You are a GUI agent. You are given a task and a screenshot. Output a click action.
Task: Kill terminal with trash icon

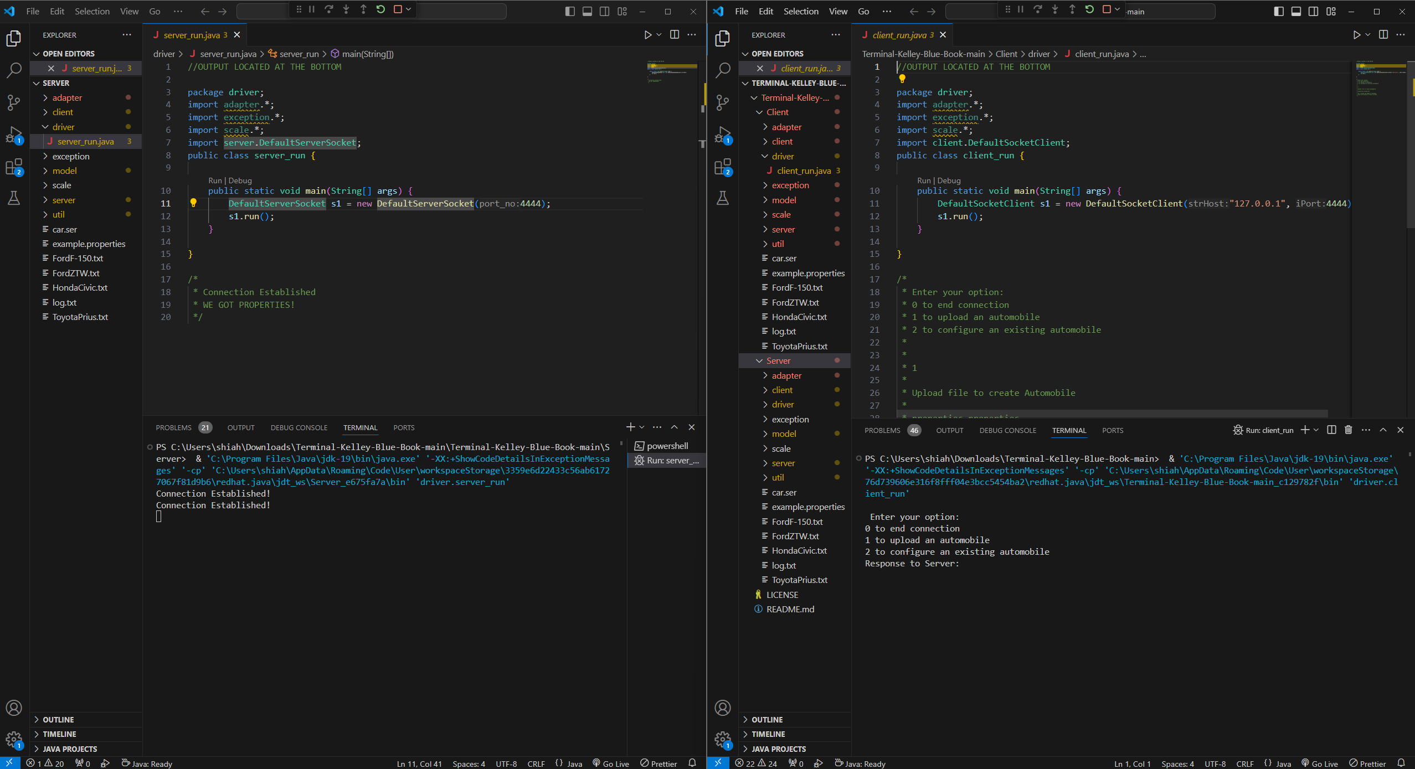(1349, 430)
